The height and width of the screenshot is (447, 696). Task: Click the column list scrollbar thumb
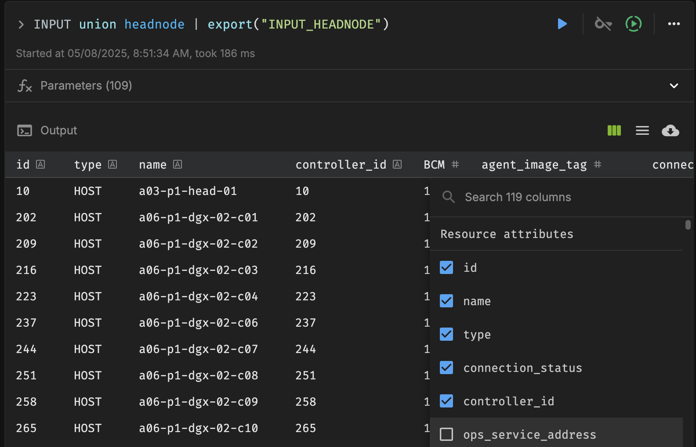[688, 225]
